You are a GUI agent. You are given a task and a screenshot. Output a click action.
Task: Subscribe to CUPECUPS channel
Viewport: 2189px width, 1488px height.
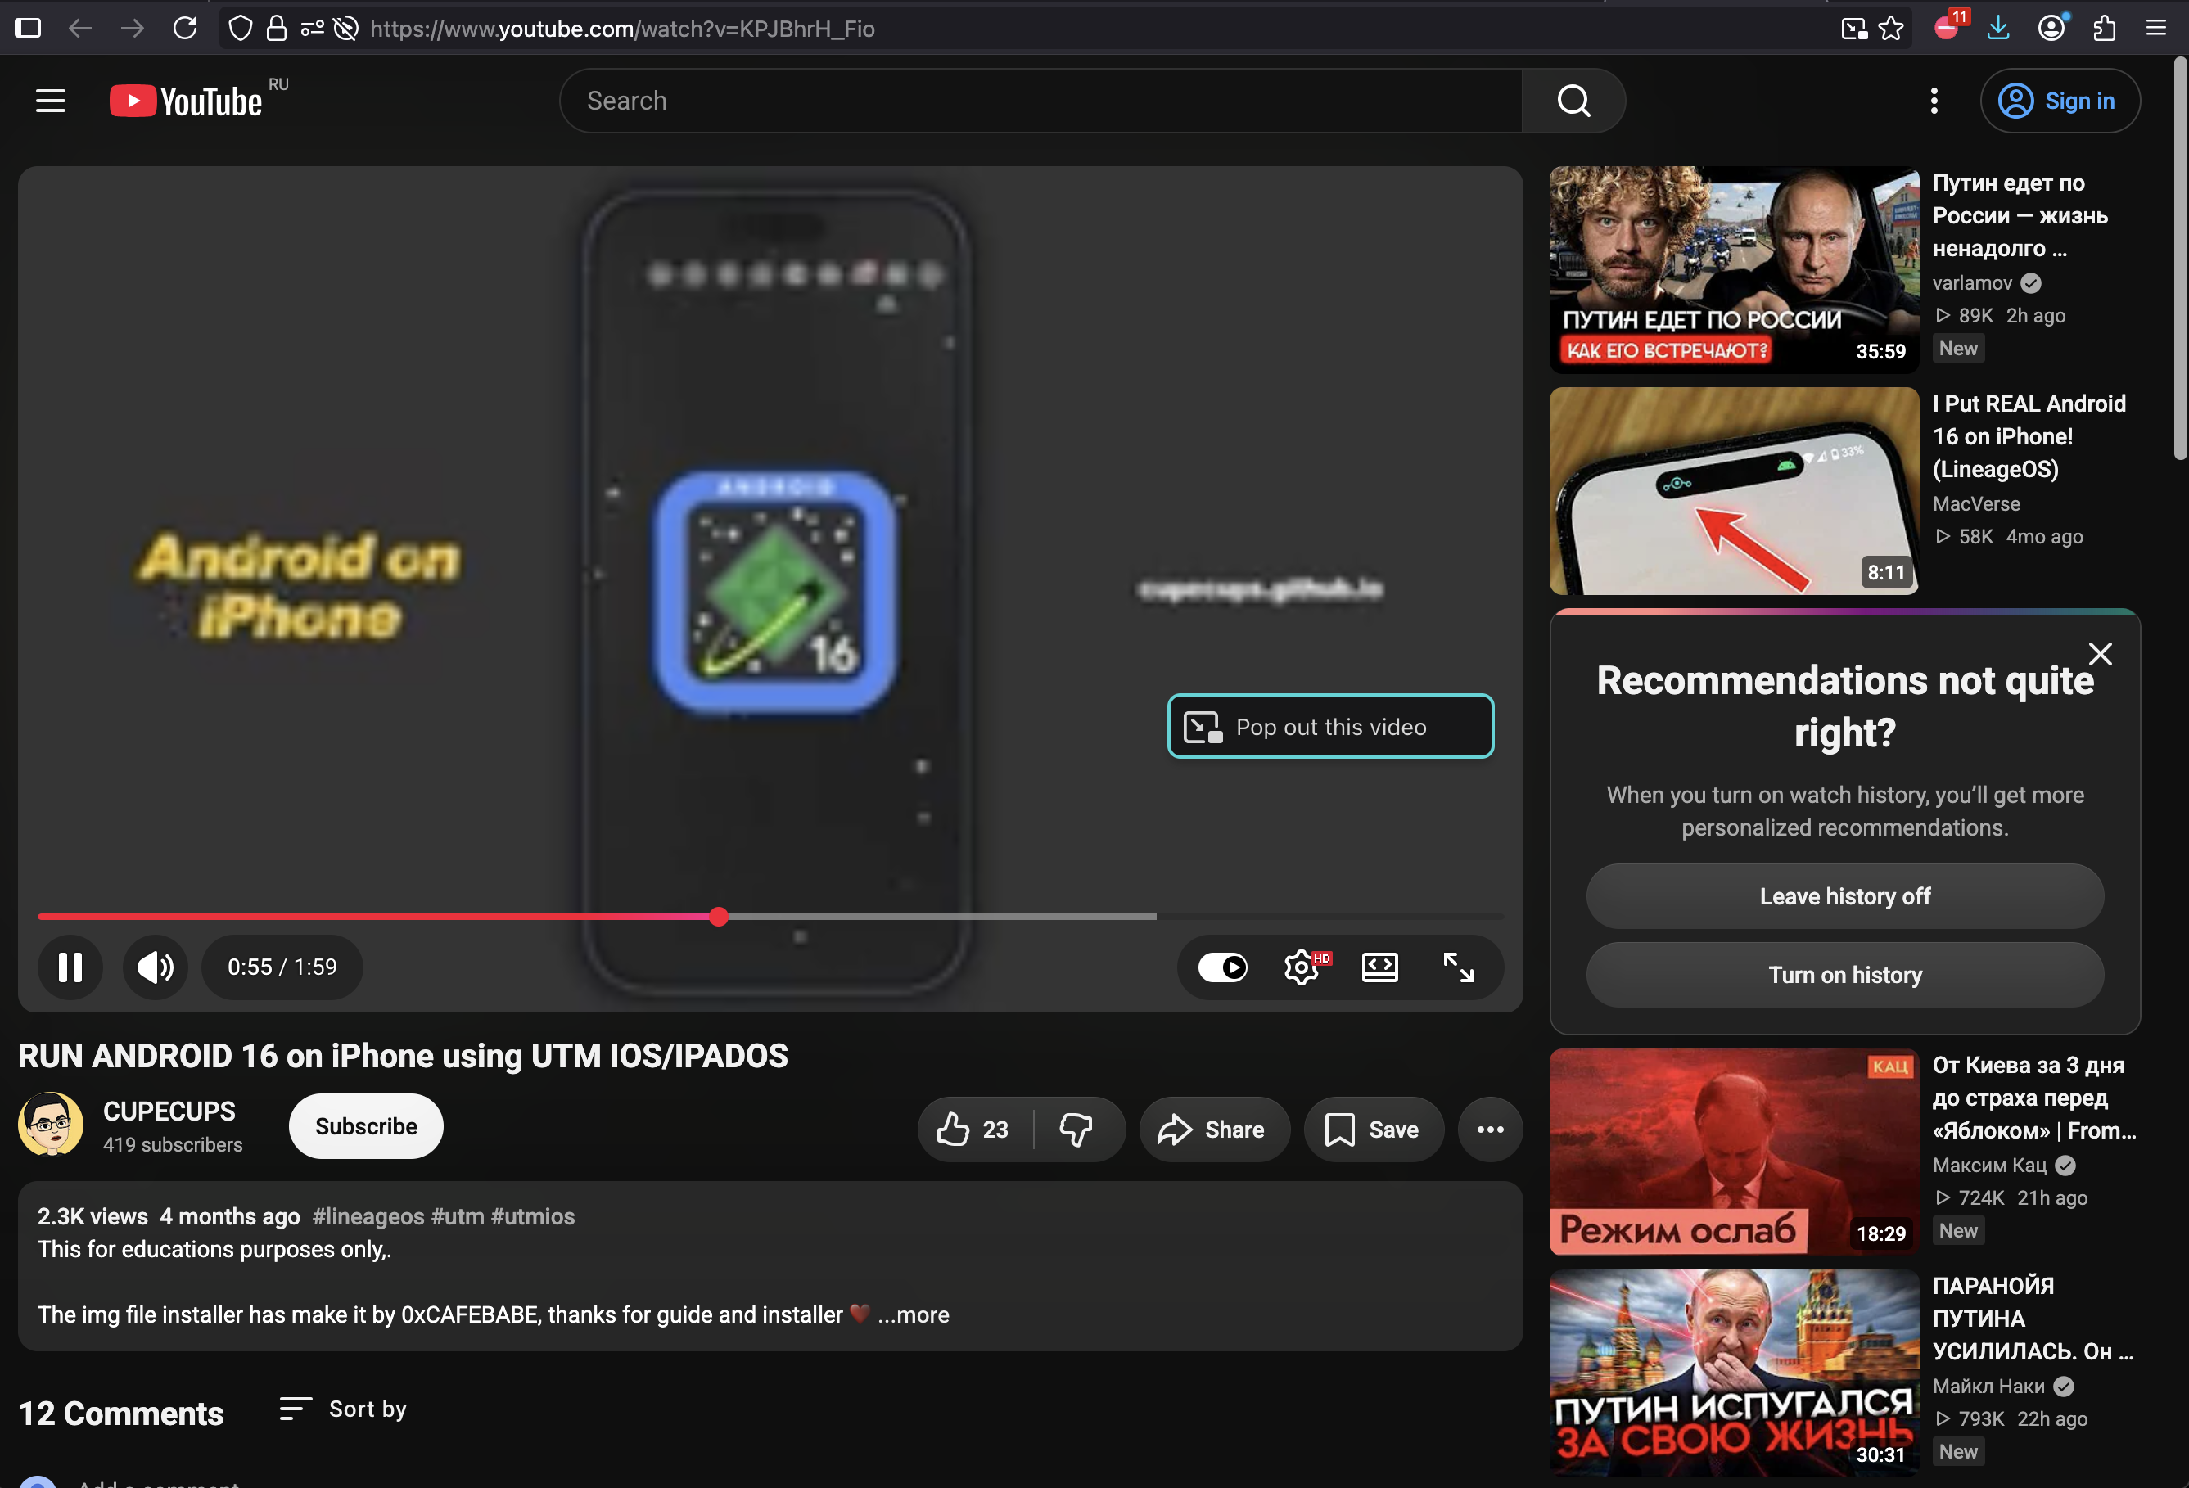(x=365, y=1126)
